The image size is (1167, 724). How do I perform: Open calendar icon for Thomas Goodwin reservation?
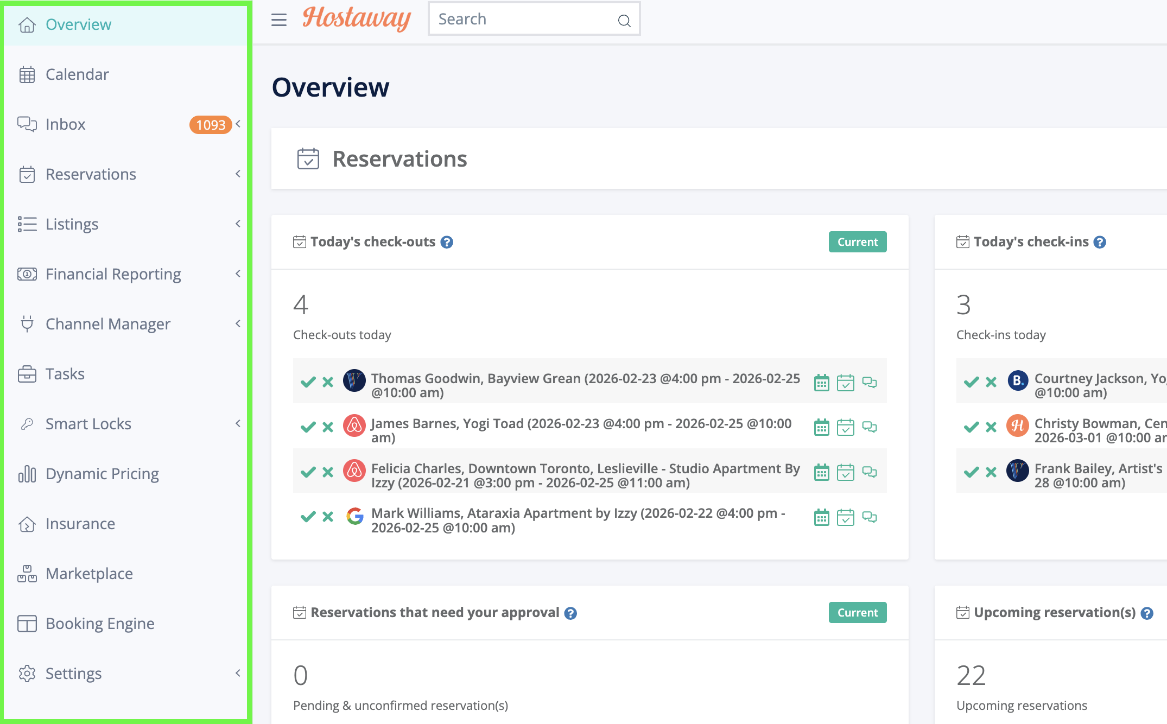pos(822,383)
